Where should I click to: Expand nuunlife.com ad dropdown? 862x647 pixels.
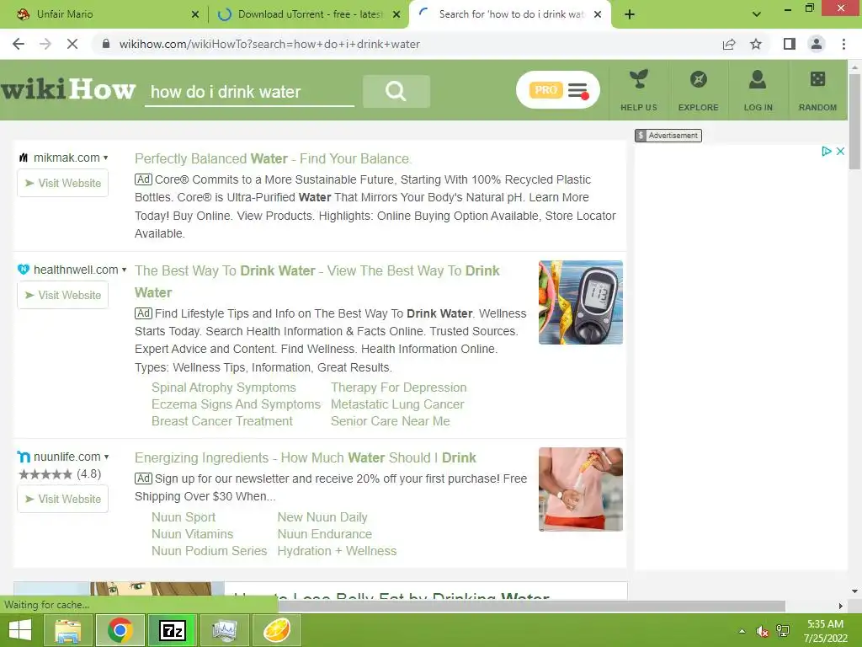(x=107, y=457)
